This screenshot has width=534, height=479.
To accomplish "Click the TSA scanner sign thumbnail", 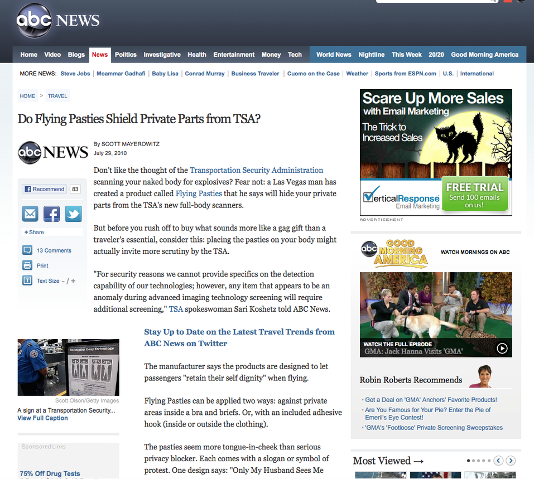I will pyautogui.click(x=68, y=367).
